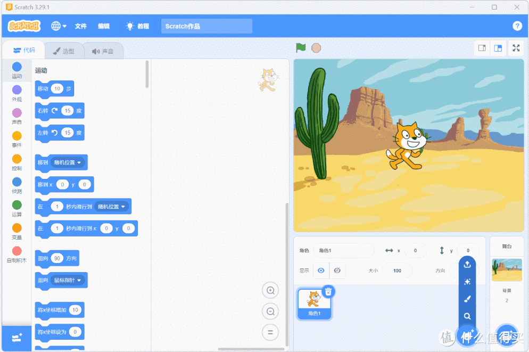Switch to the 造型 costumes tab
This screenshot has height=352, width=529.
click(63, 51)
